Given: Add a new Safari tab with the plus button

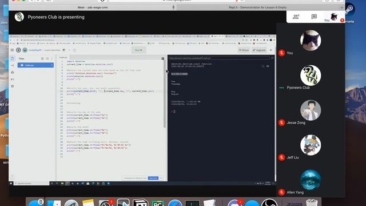Looking at the screenshot, I should point(342,7).
